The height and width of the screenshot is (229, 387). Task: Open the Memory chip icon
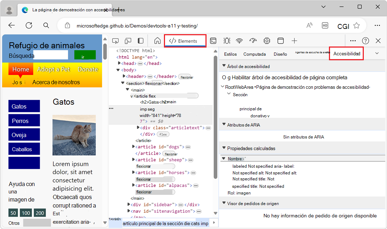click(x=267, y=41)
